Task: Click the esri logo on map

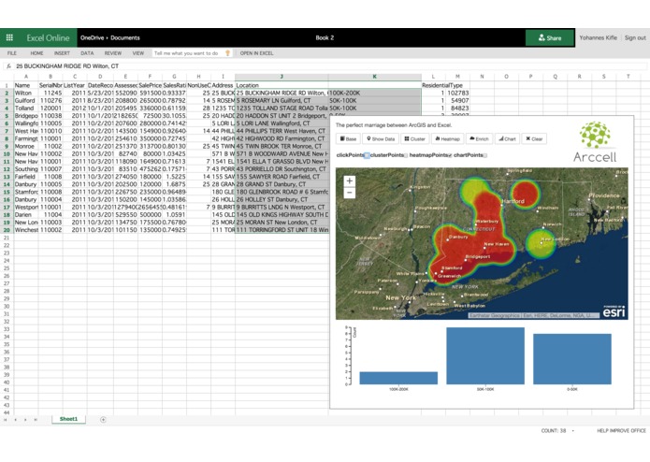Action: click(x=614, y=310)
